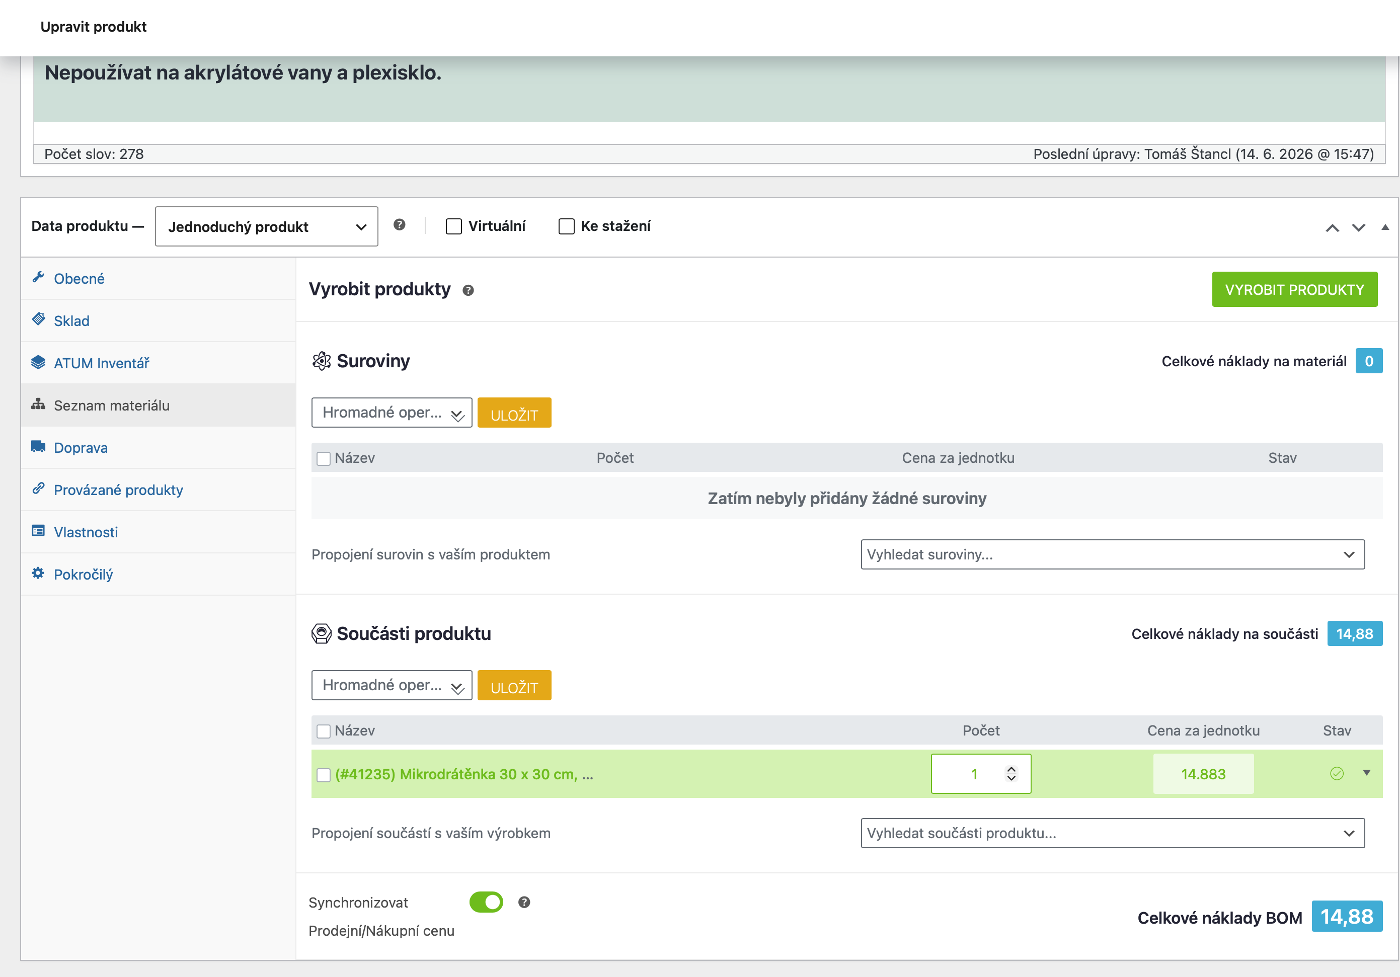
Task: Open the (#41235) Mikrodrátěnka product link
Action: point(464,774)
